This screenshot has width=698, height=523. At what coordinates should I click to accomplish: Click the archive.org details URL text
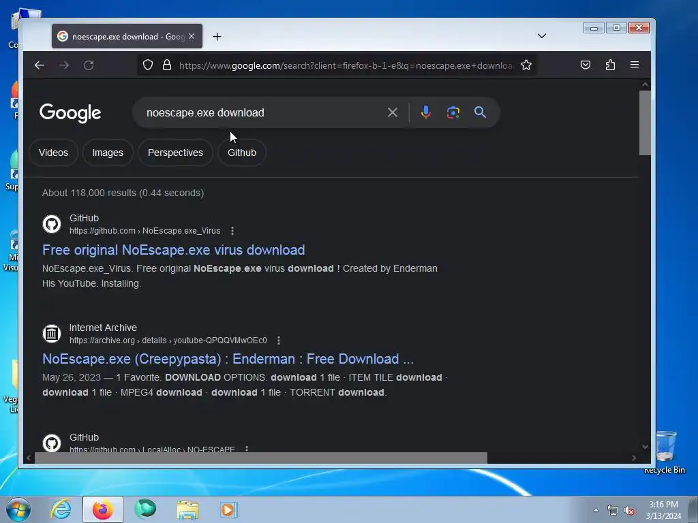point(168,340)
